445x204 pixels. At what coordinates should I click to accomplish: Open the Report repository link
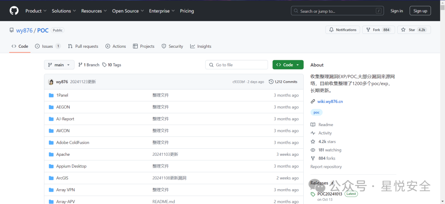(326, 167)
